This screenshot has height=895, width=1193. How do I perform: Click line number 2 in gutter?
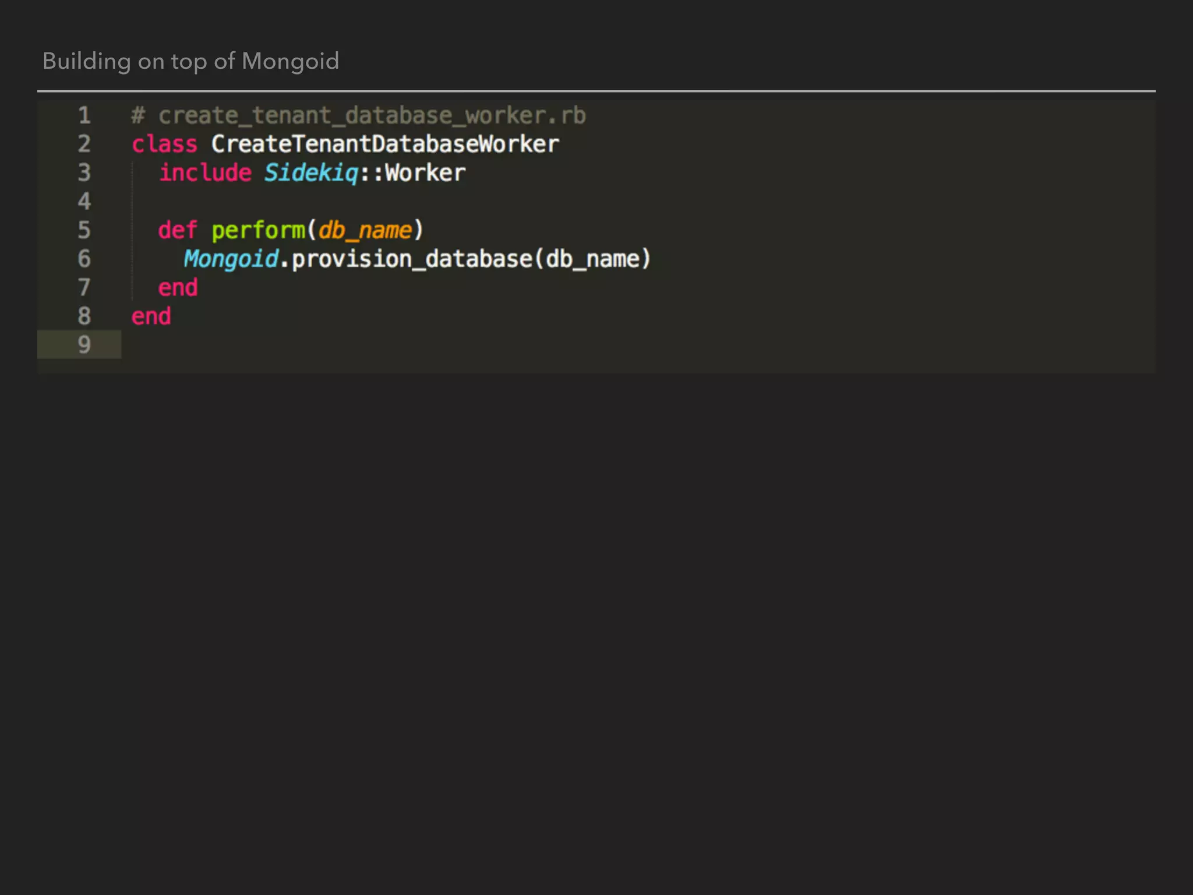click(x=84, y=144)
